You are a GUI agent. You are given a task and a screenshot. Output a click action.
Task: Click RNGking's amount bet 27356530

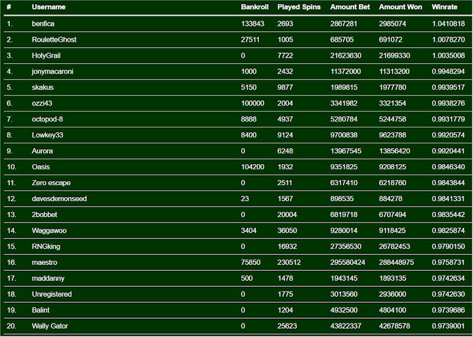pos(346,247)
